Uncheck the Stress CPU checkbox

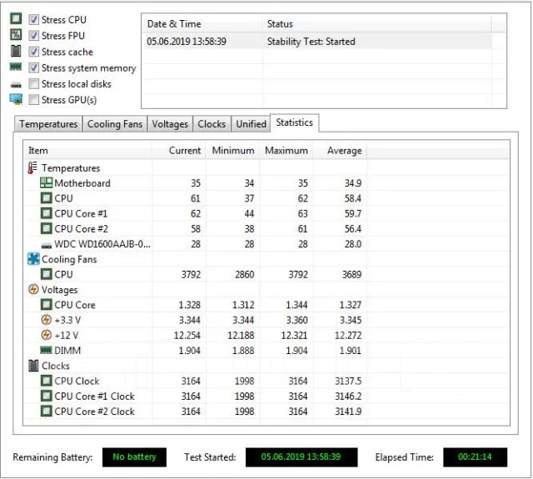click(33, 19)
